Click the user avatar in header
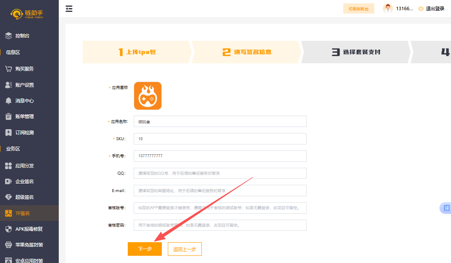 pos(388,8)
